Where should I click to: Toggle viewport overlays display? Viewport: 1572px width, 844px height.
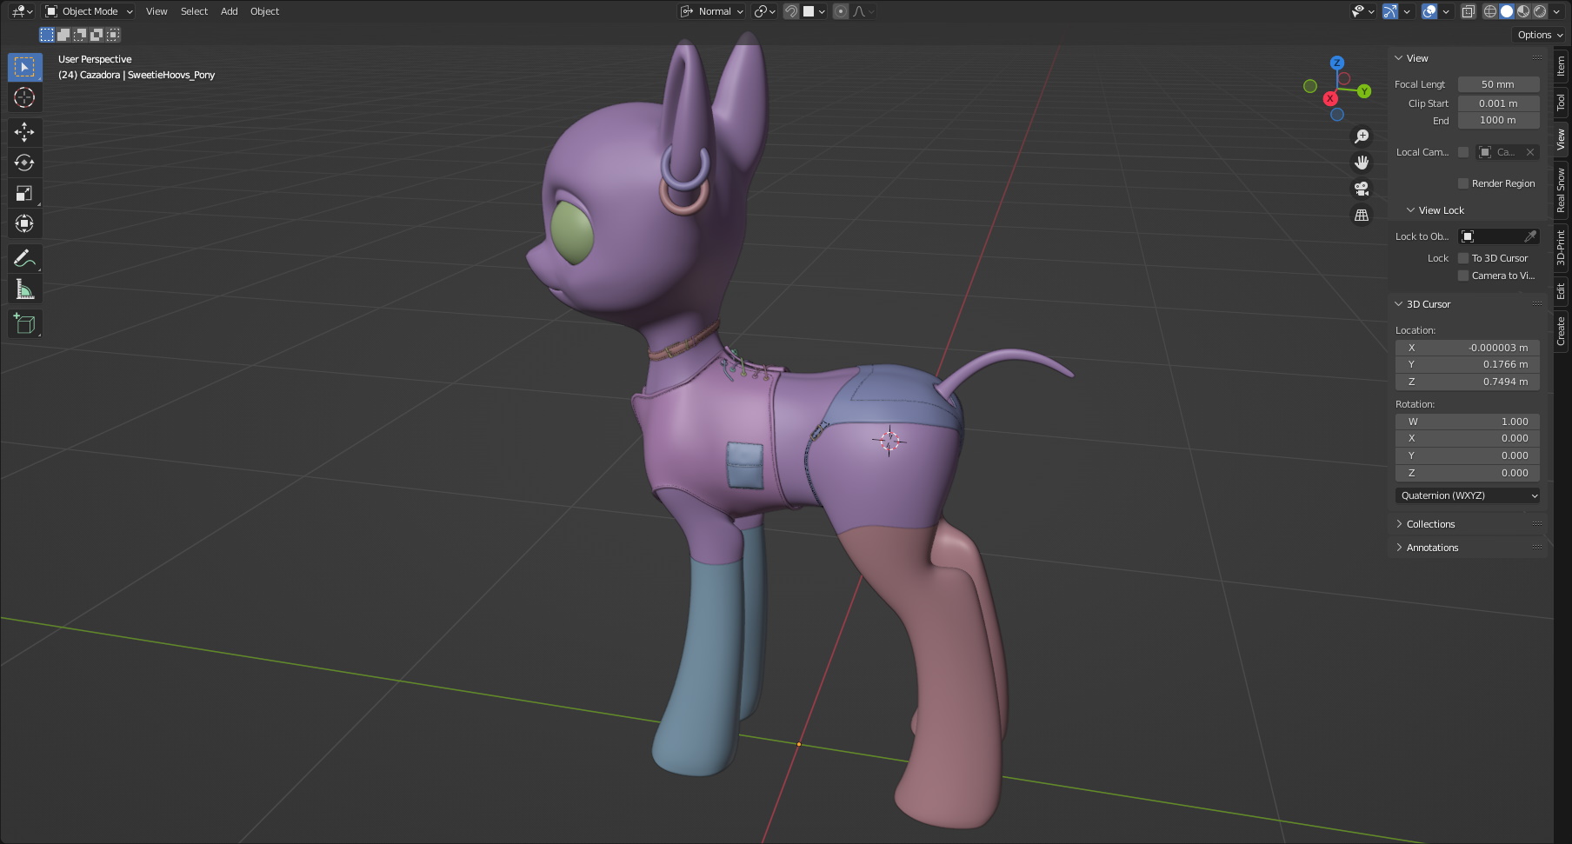(1429, 11)
